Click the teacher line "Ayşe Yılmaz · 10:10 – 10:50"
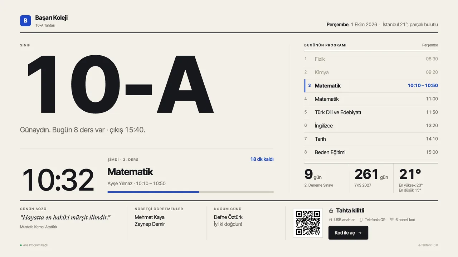458x257 pixels. coord(136,183)
